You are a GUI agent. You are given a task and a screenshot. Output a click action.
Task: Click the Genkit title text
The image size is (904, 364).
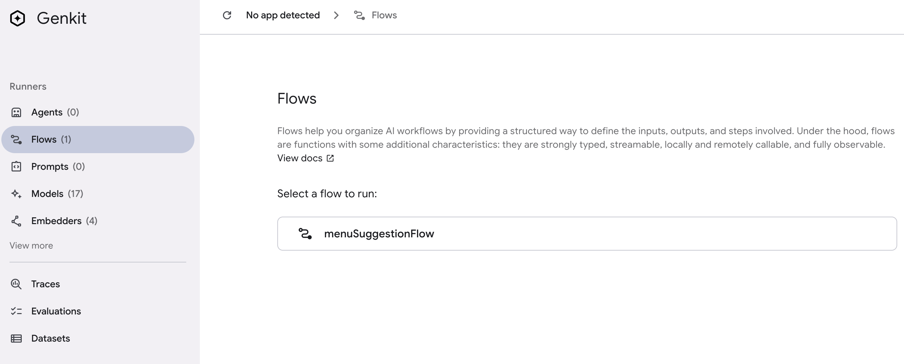coord(62,18)
